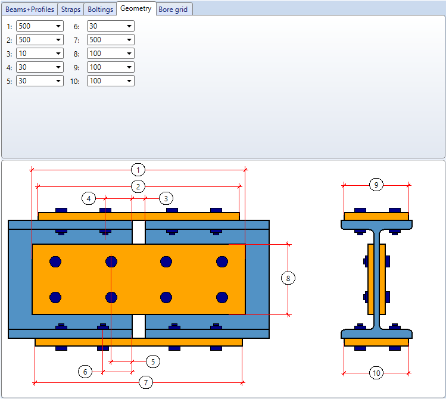446x399 pixels.
Task: Click dimension marker 3 in diagram
Action: click(x=166, y=198)
